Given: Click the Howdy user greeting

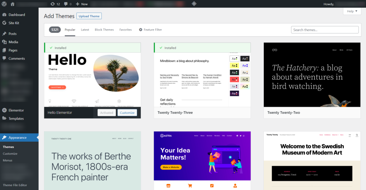Looking at the screenshot, I should (329, 4).
